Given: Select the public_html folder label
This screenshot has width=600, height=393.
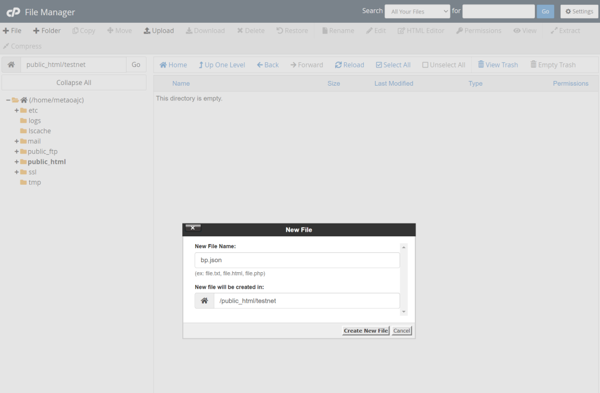Looking at the screenshot, I should [47, 162].
